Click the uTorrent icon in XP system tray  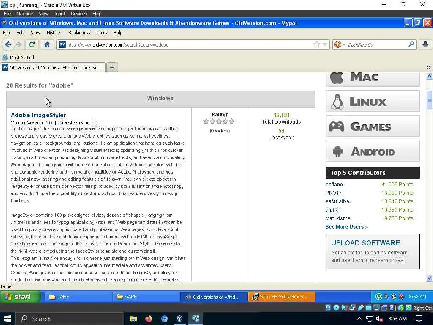coord(378,297)
